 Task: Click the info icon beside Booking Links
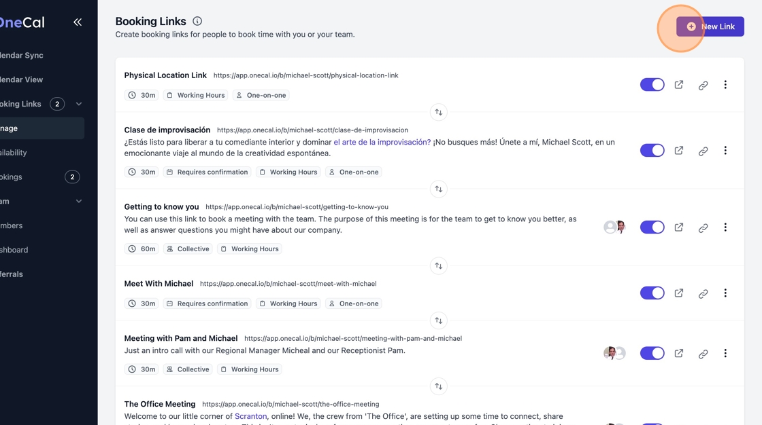(197, 22)
